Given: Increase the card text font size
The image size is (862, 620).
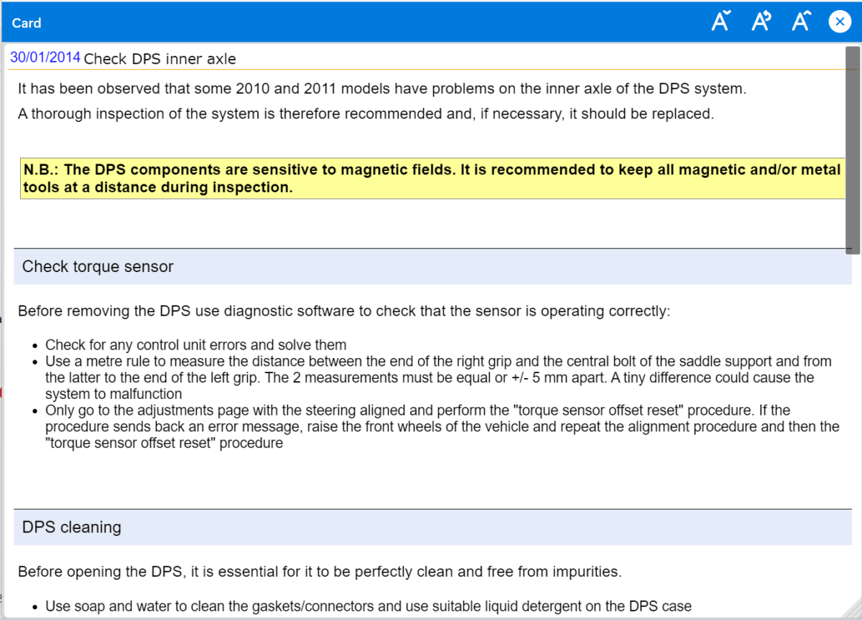Looking at the screenshot, I should [x=801, y=22].
